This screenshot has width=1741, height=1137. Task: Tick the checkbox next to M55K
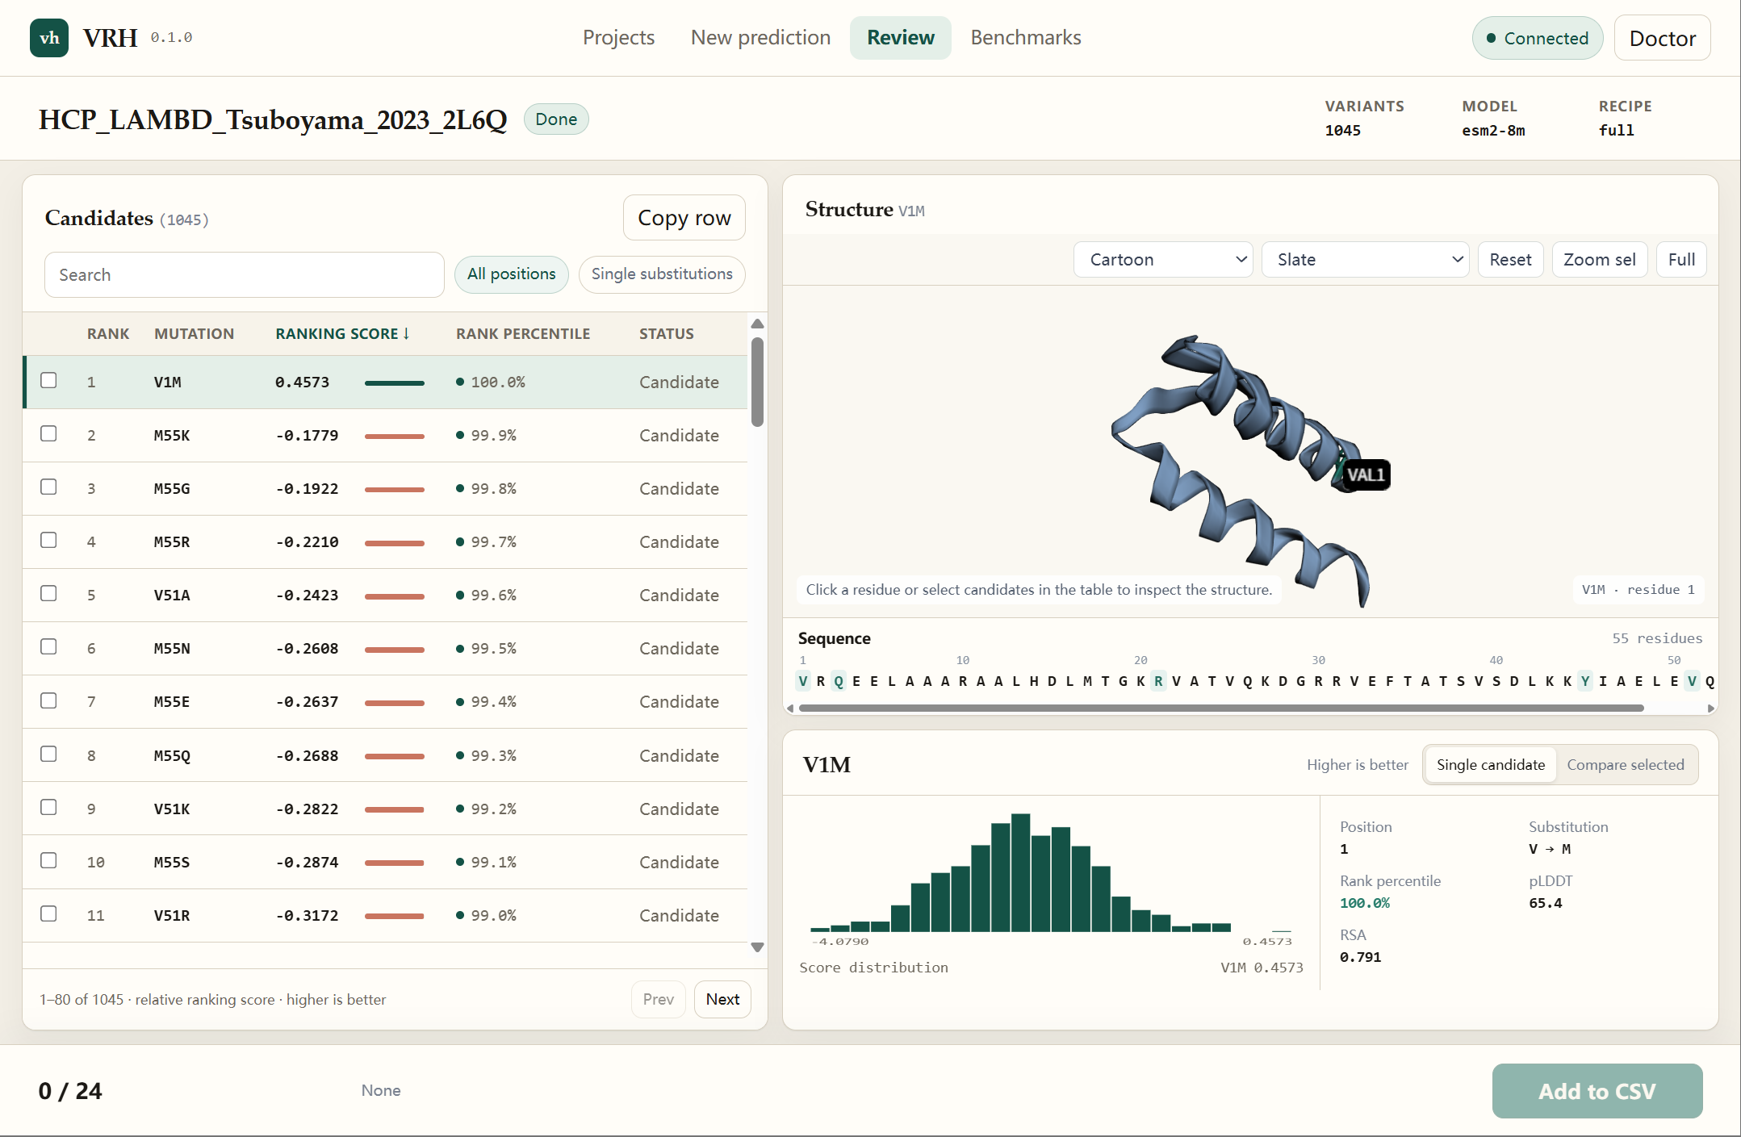pyautogui.click(x=48, y=433)
